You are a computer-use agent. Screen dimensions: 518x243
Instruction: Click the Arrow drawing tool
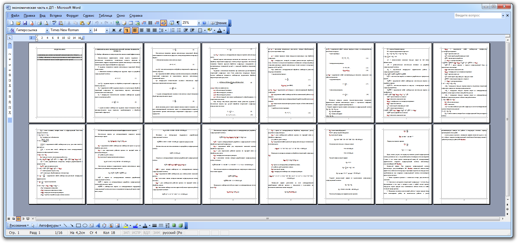pos(72,225)
